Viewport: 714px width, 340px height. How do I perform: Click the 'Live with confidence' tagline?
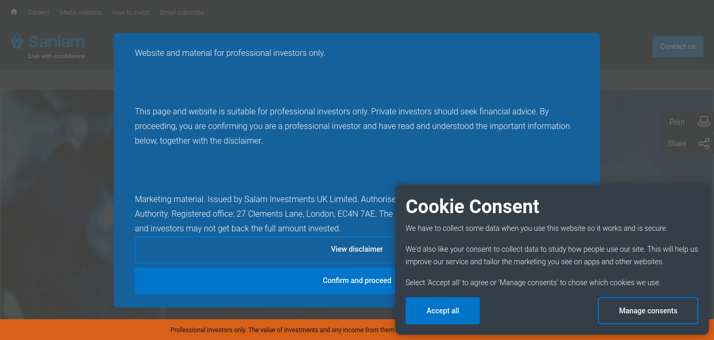(x=56, y=56)
